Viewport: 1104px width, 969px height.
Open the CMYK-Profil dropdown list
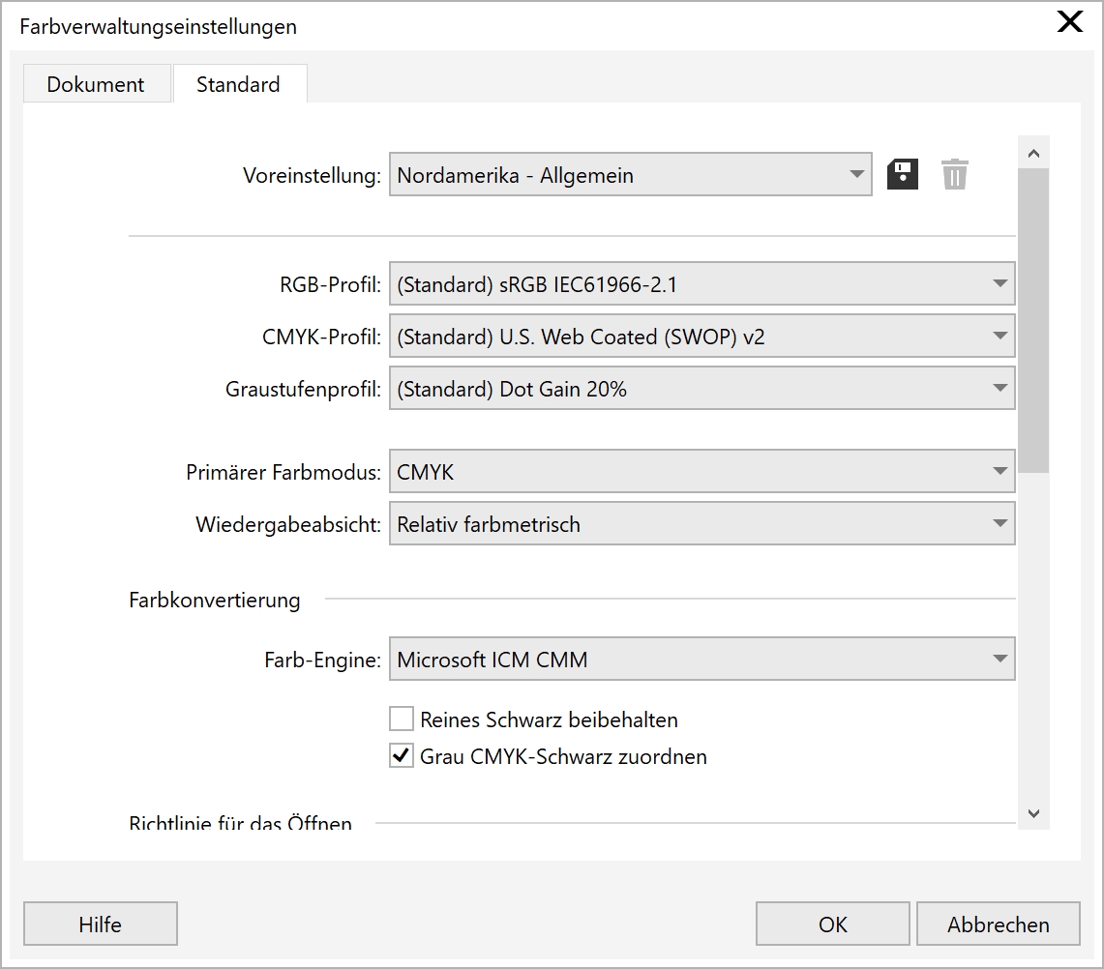tap(701, 337)
